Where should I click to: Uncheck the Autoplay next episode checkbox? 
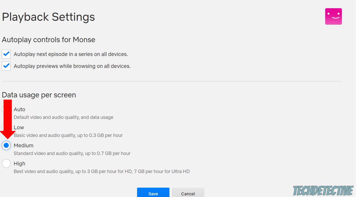pyautogui.click(x=6, y=54)
